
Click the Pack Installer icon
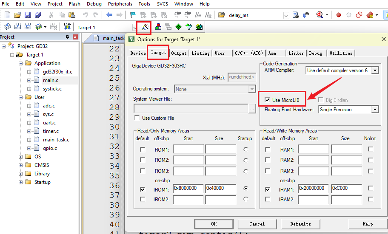(x=199, y=27)
